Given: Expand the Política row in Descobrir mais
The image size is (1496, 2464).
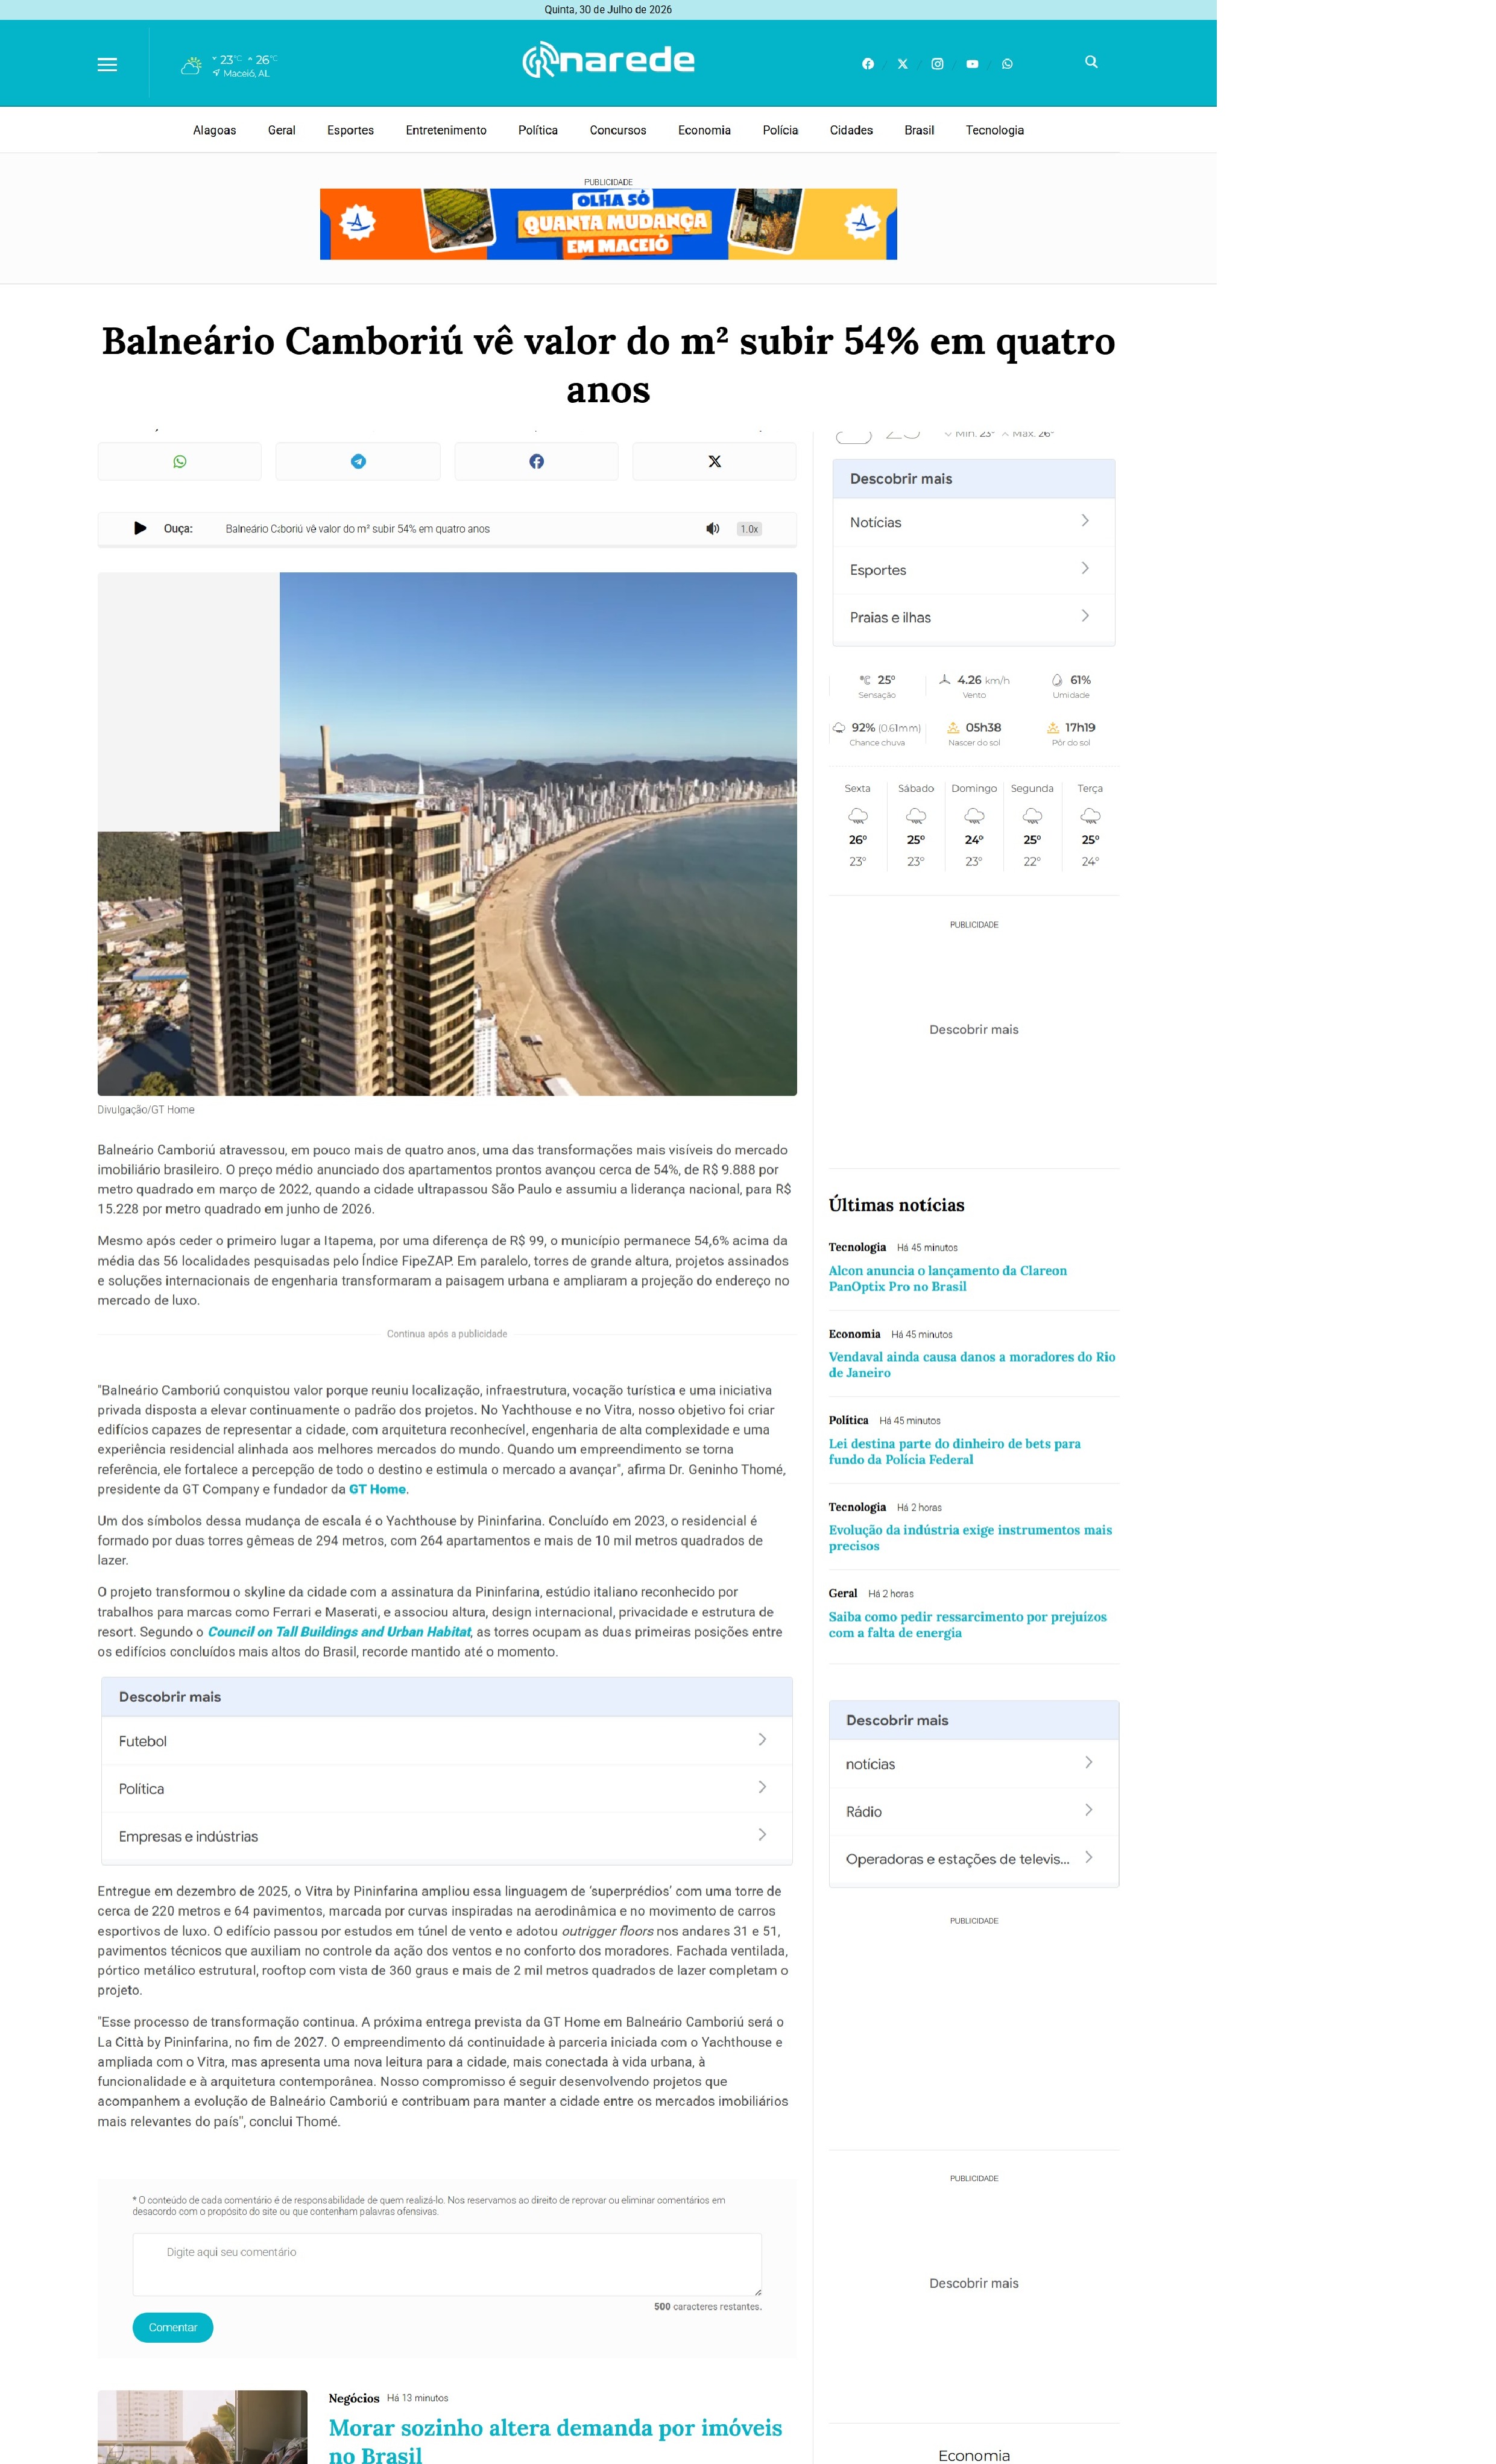Looking at the screenshot, I should coord(446,1788).
